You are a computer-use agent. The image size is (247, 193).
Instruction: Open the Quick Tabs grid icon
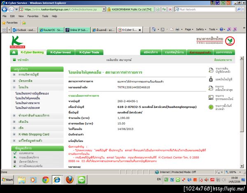tap(4, 30)
